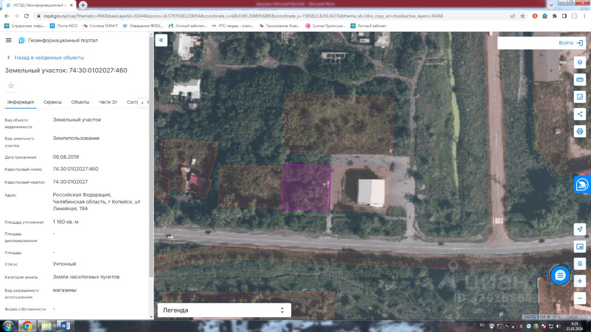Share this page from address bar
591x332 pixels.
click(x=513, y=16)
